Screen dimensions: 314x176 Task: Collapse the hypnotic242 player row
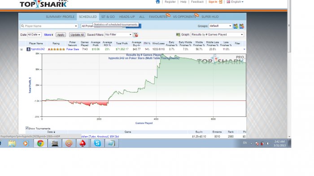pos(22,49)
